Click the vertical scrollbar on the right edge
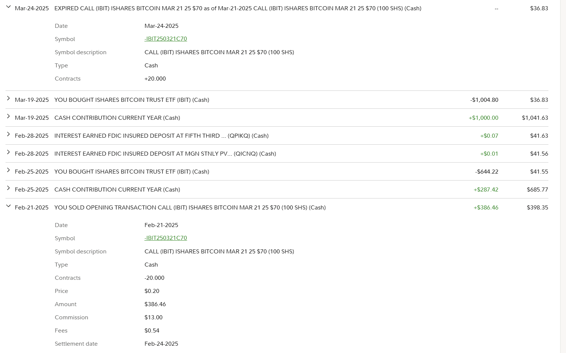The height and width of the screenshot is (353, 566). 563,176
